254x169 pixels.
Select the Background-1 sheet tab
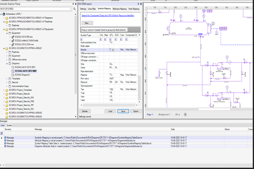click(164, 115)
